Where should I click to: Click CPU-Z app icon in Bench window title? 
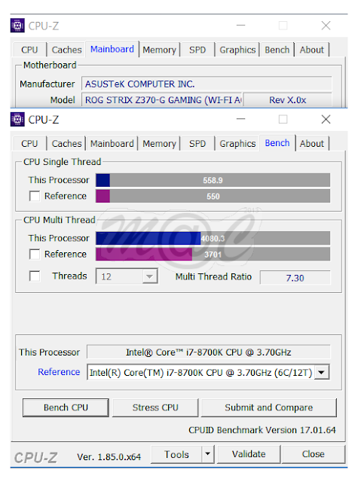click(x=17, y=119)
